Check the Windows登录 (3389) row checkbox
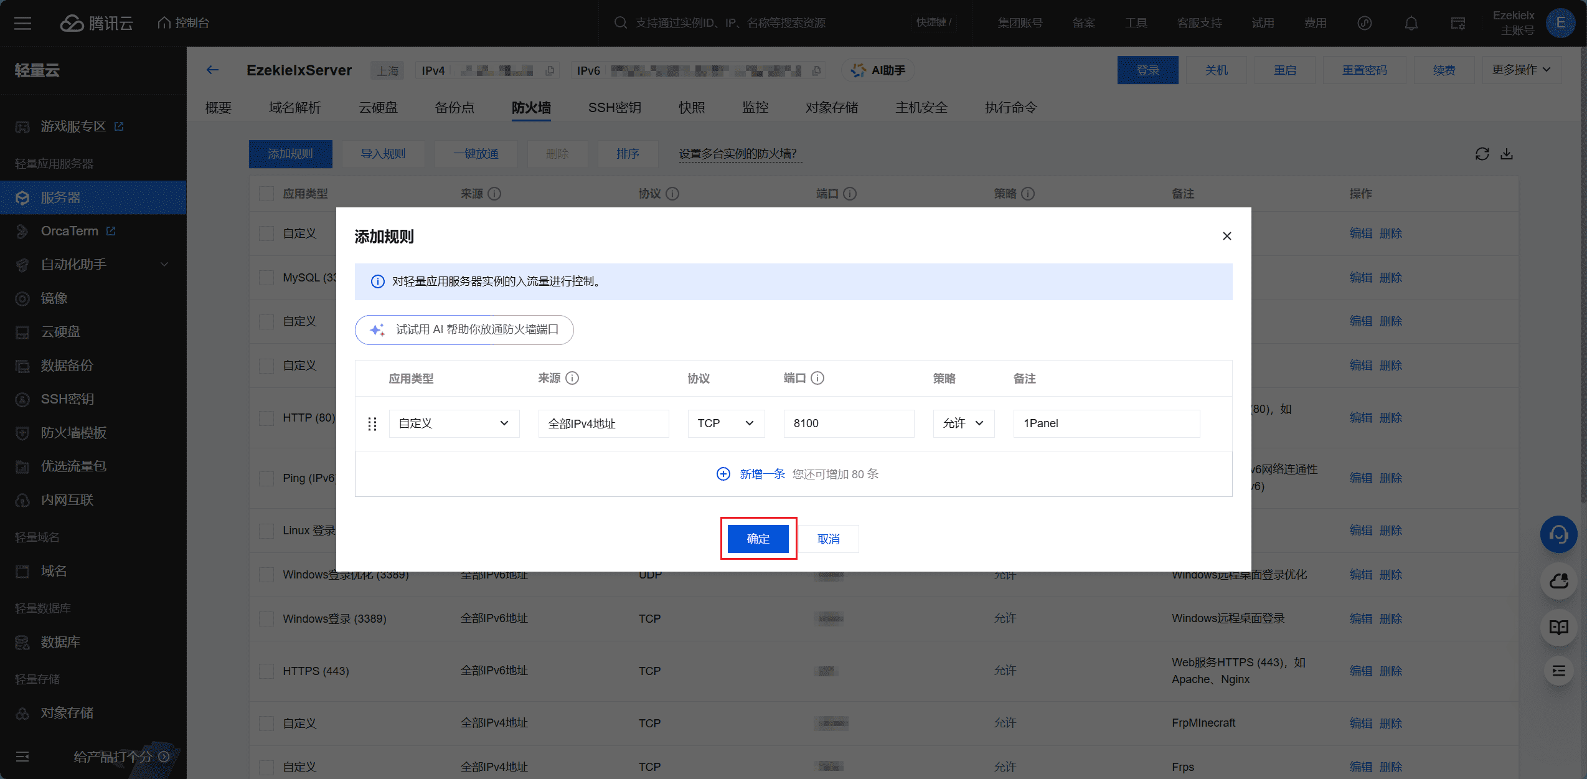 266,619
